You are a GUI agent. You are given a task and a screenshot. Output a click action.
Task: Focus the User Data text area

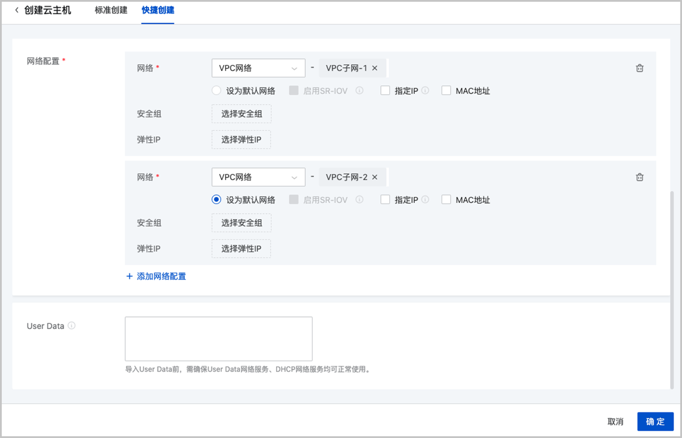[218, 339]
